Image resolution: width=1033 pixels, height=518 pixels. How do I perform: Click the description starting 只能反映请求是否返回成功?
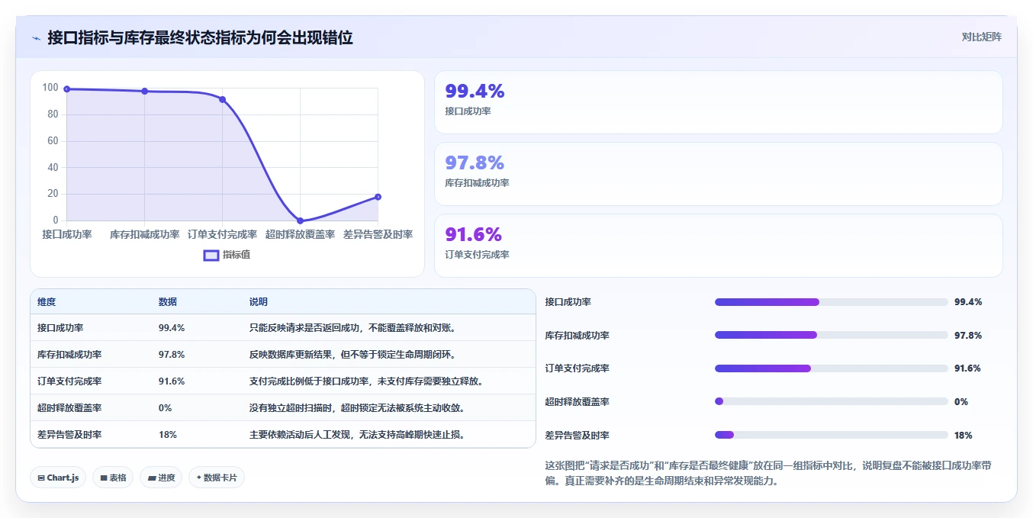(x=352, y=328)
